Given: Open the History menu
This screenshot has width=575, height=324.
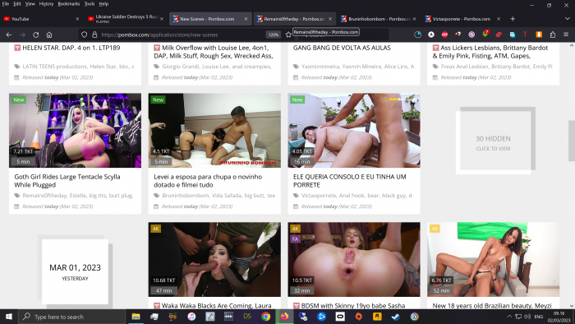Looking at the screenshot, I should (x=46, y=3).
